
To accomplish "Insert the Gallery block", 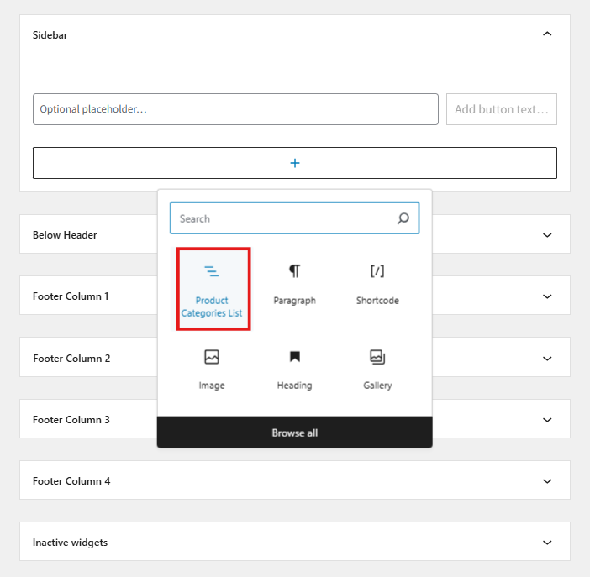I will pyautogui.click(x=377, y=369).
